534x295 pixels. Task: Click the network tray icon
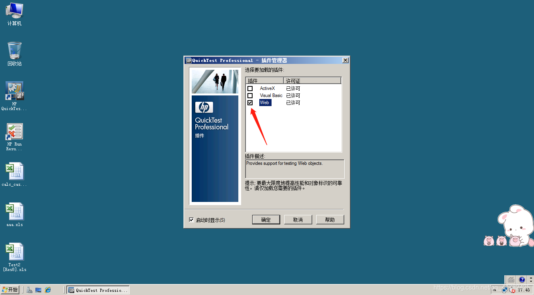[x=505, y=290]
